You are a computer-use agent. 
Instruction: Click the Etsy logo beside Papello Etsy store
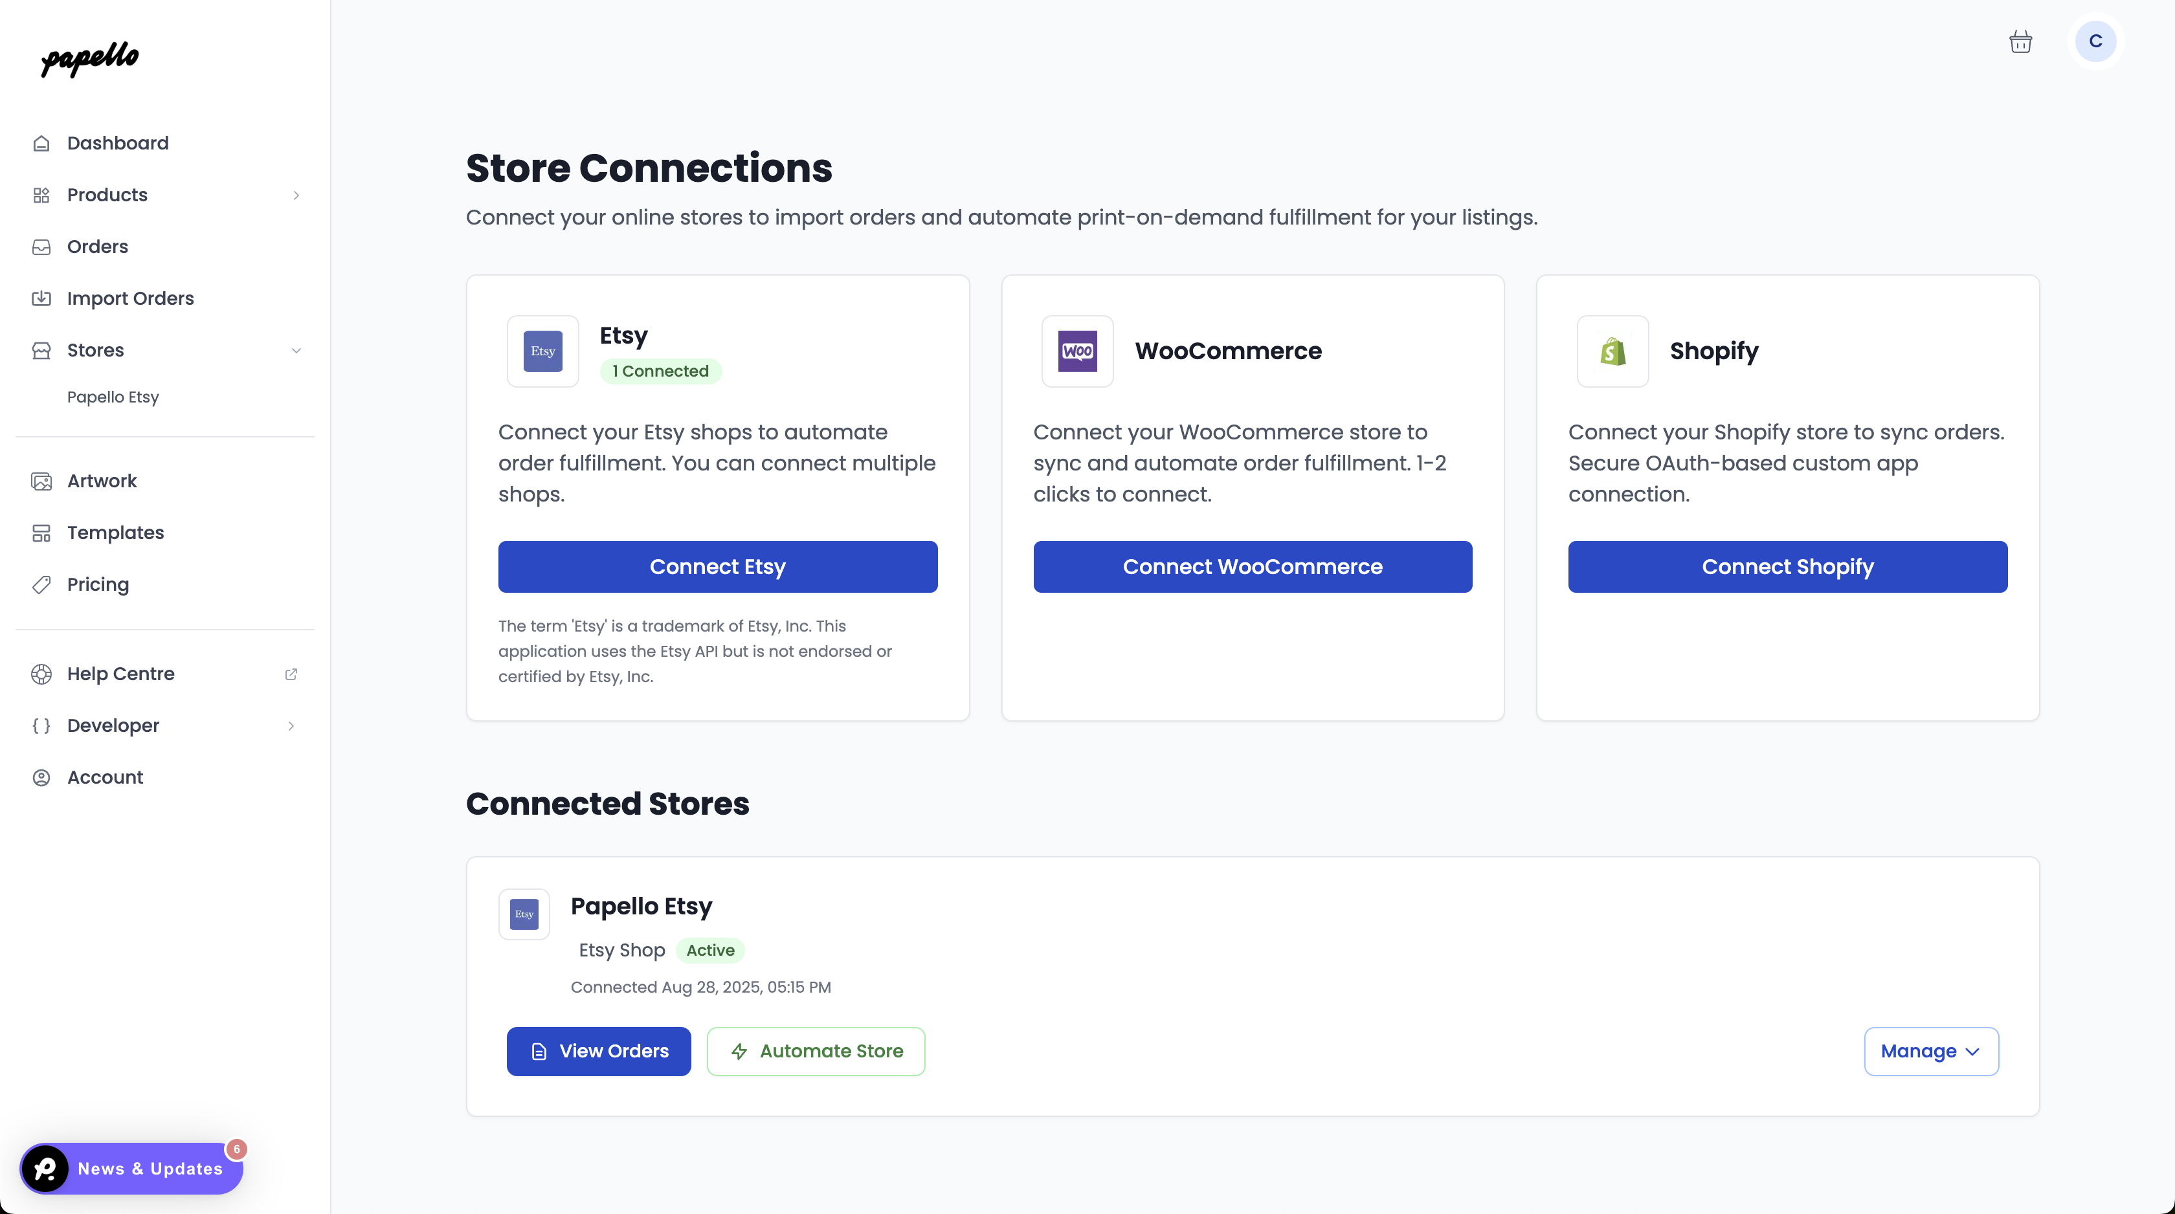point(524,914)
